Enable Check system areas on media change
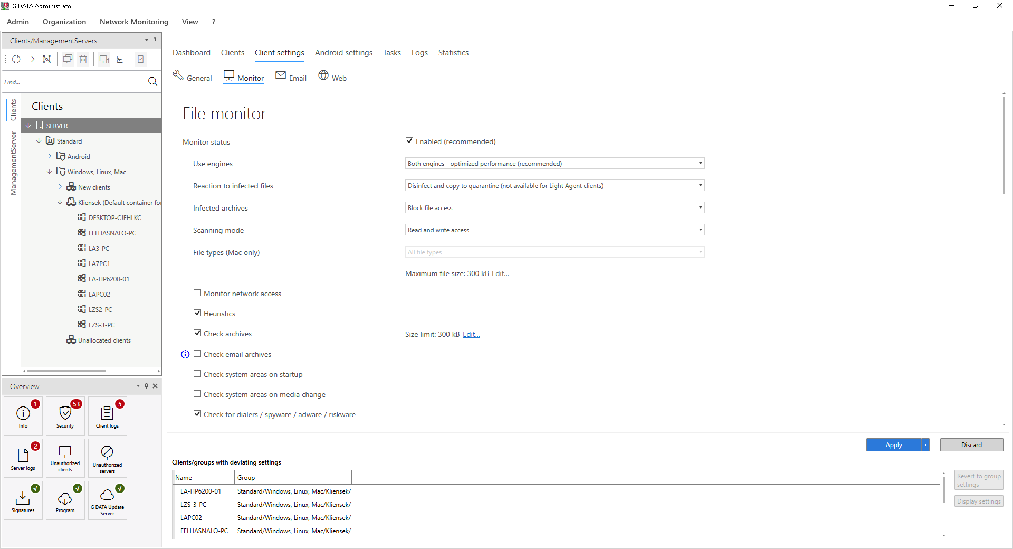The height and width of the screenshot is (549, 1013). tap(197, 394)
